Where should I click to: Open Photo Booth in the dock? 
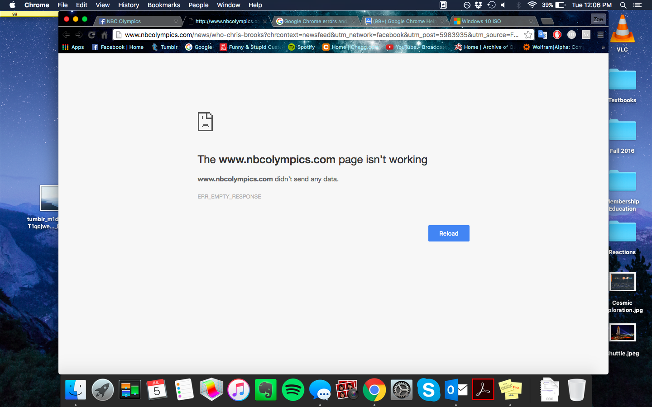tap(347, 389)
